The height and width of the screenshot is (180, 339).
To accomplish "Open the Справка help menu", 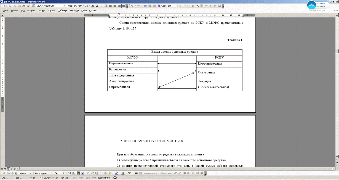I will tap(94, 10).
